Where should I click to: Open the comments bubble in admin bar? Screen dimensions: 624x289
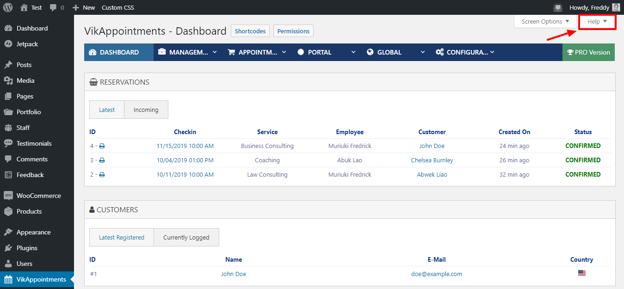tap(53, 8)
